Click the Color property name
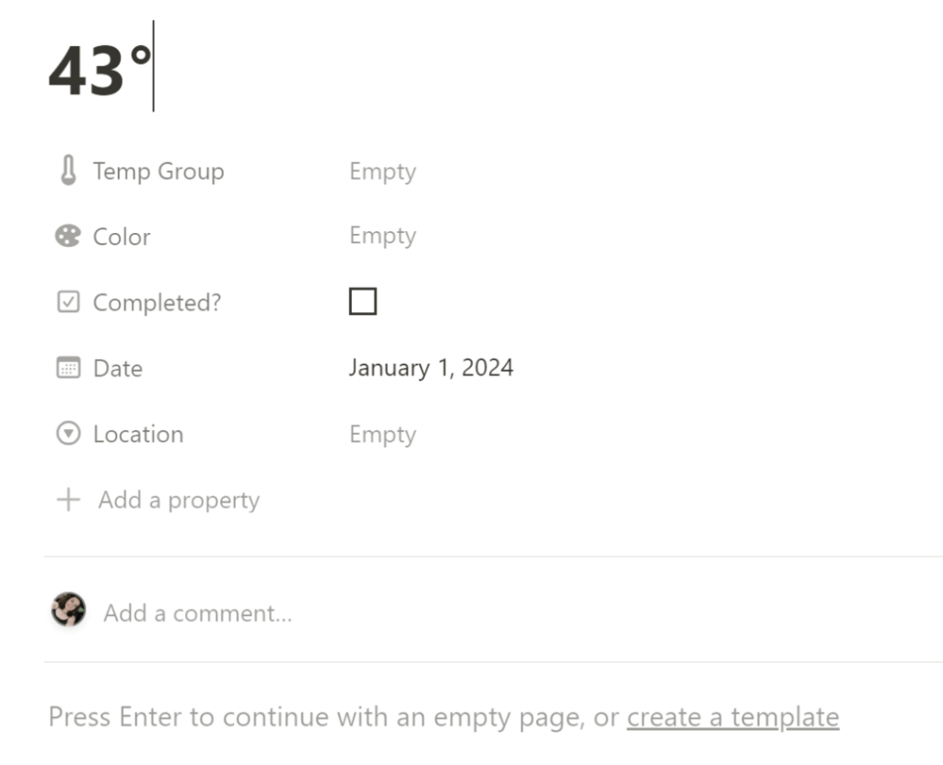Image resolution: width=943 pixels, height=765 pixels. click(122, 237)
